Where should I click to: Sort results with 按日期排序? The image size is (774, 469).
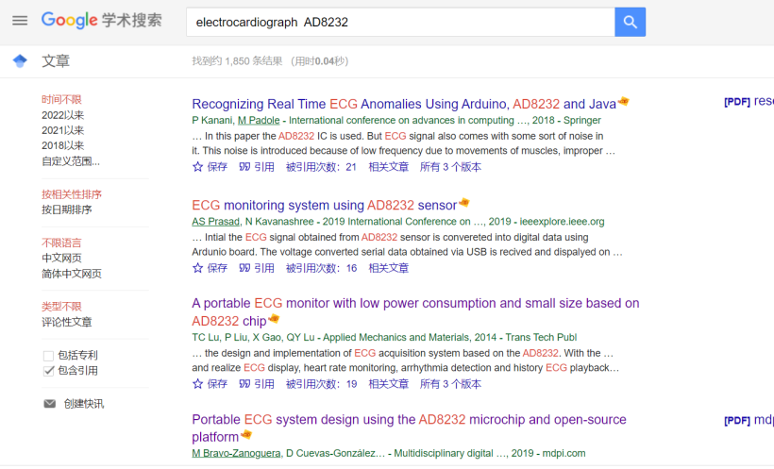point(67,209)
